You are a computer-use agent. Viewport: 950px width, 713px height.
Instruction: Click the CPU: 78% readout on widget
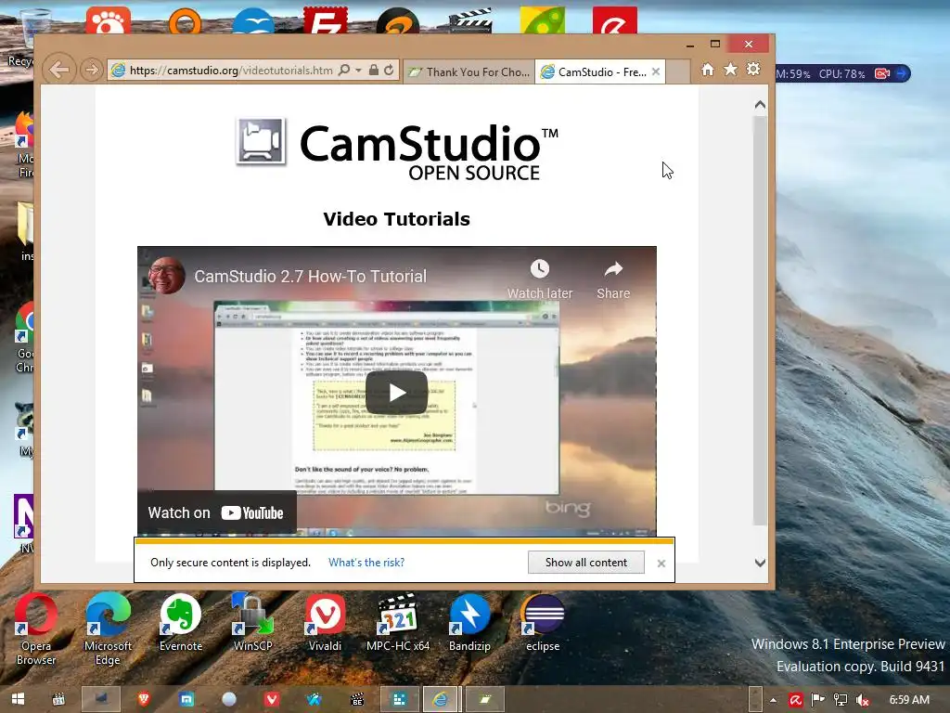pyautogui.click(x=841, y=74)
